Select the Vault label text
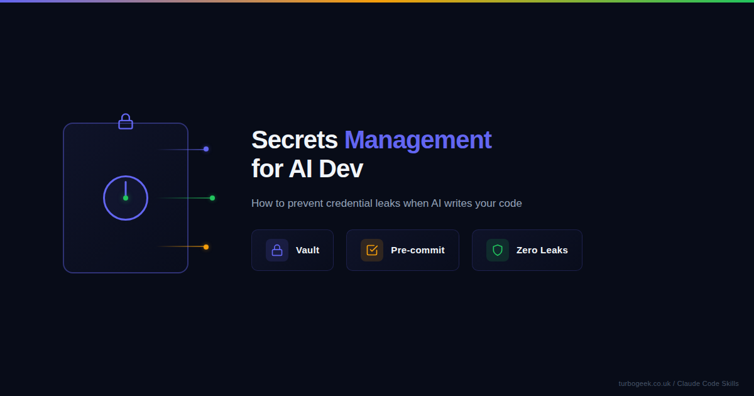Image resolution: width=754 pixels, height=396 pixels. click(307, 250)
